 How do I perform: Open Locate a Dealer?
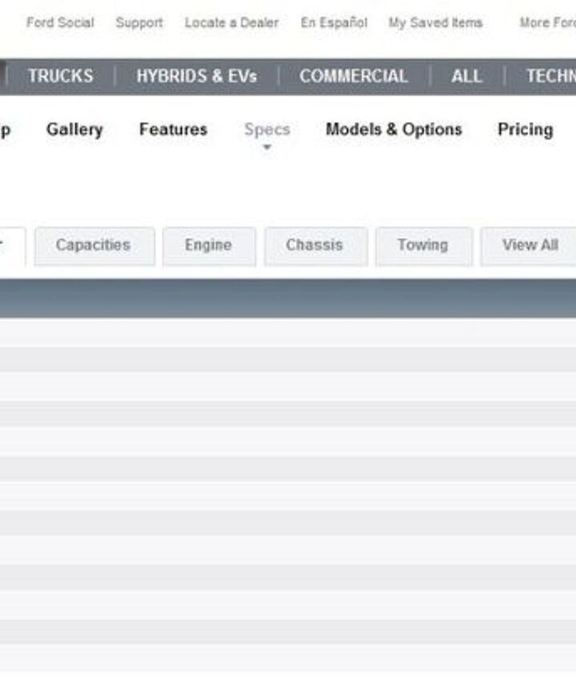click(x=232, y=23)
